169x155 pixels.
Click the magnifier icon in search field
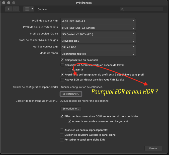pyautogui.click(x=123, y=9)
